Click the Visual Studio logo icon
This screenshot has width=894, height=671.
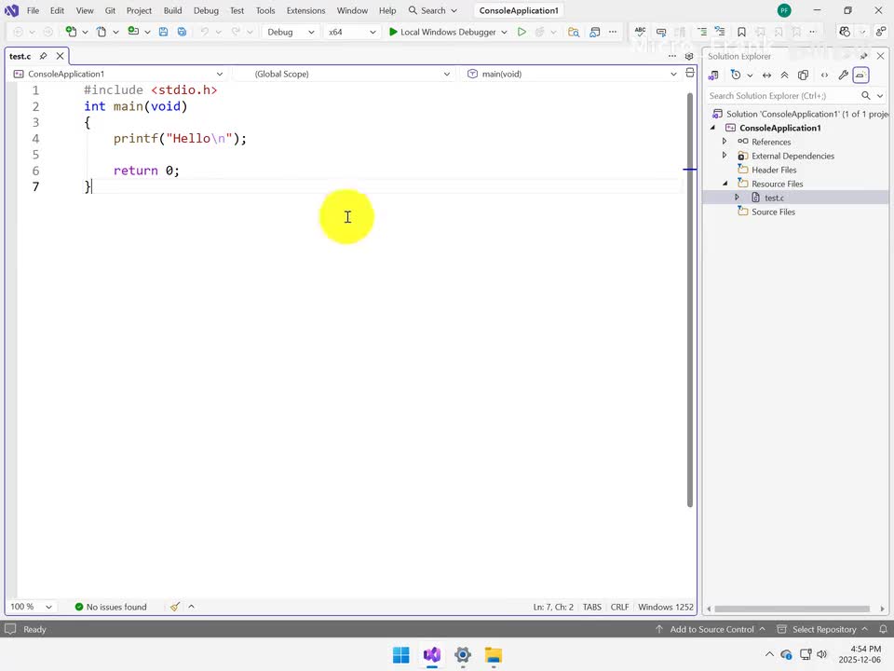(11, 10)
